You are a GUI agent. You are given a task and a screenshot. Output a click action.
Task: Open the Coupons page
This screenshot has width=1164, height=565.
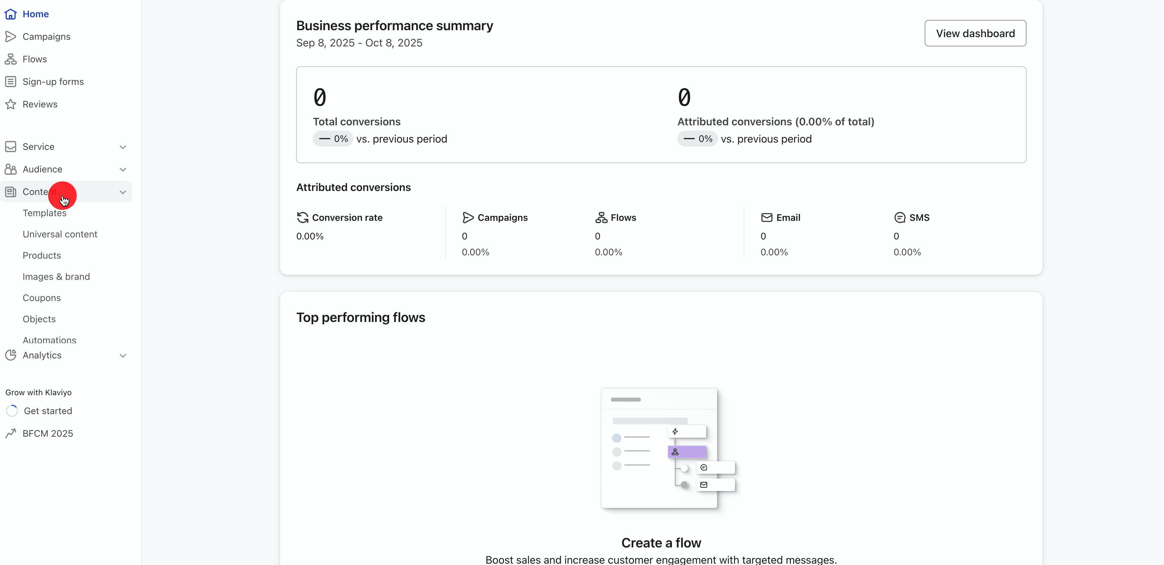(42, 298)
